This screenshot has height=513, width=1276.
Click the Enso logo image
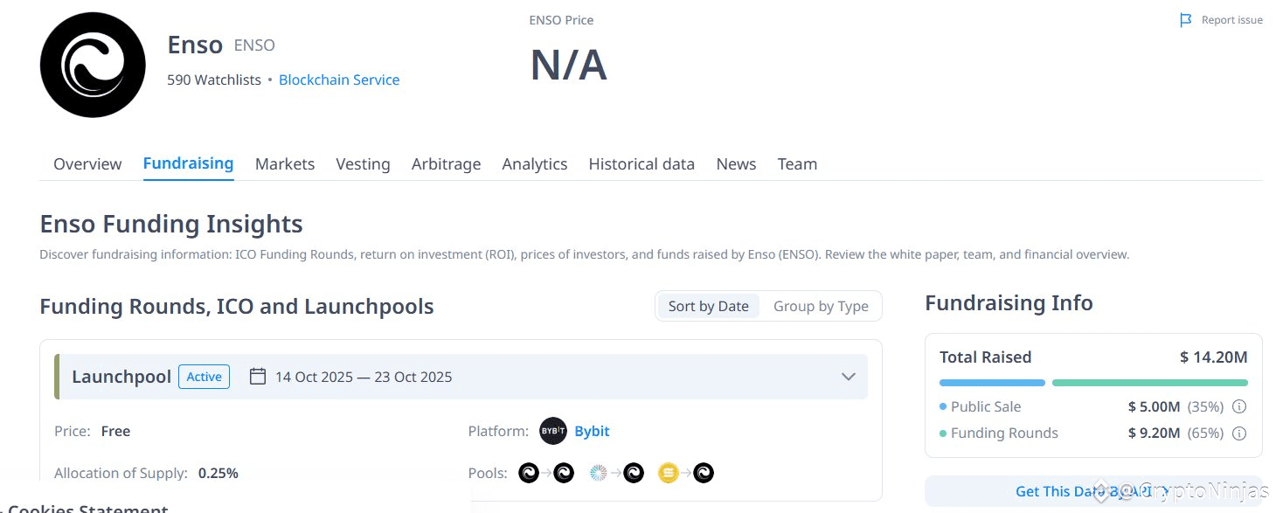pos(93,65)
